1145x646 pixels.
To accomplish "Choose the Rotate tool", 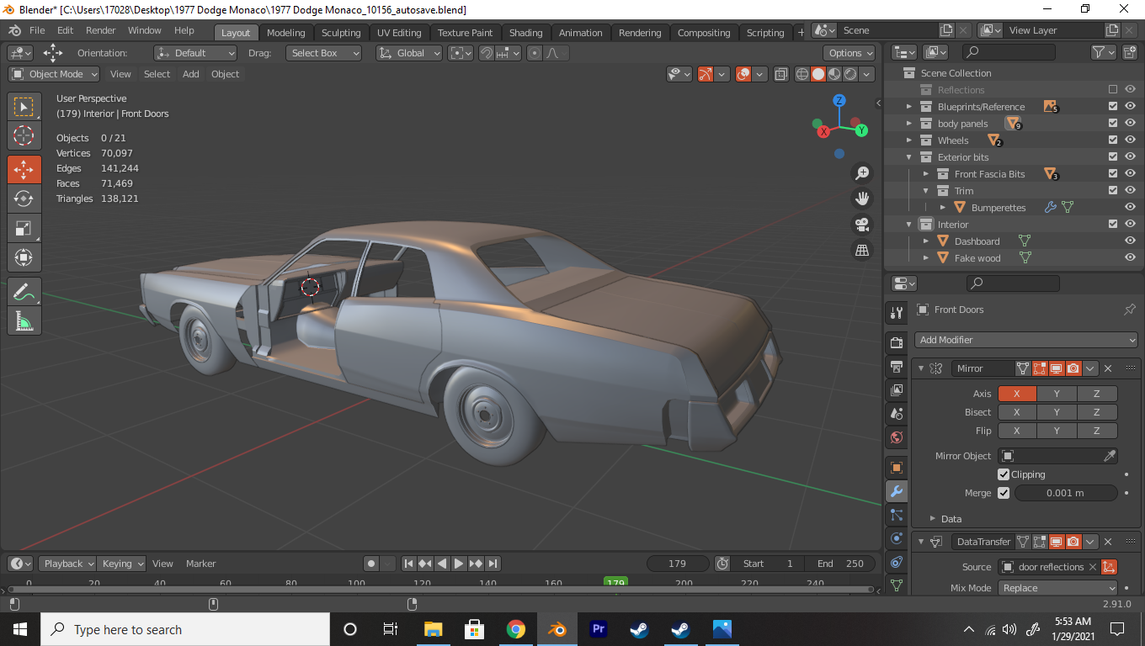I will point(24,199).
